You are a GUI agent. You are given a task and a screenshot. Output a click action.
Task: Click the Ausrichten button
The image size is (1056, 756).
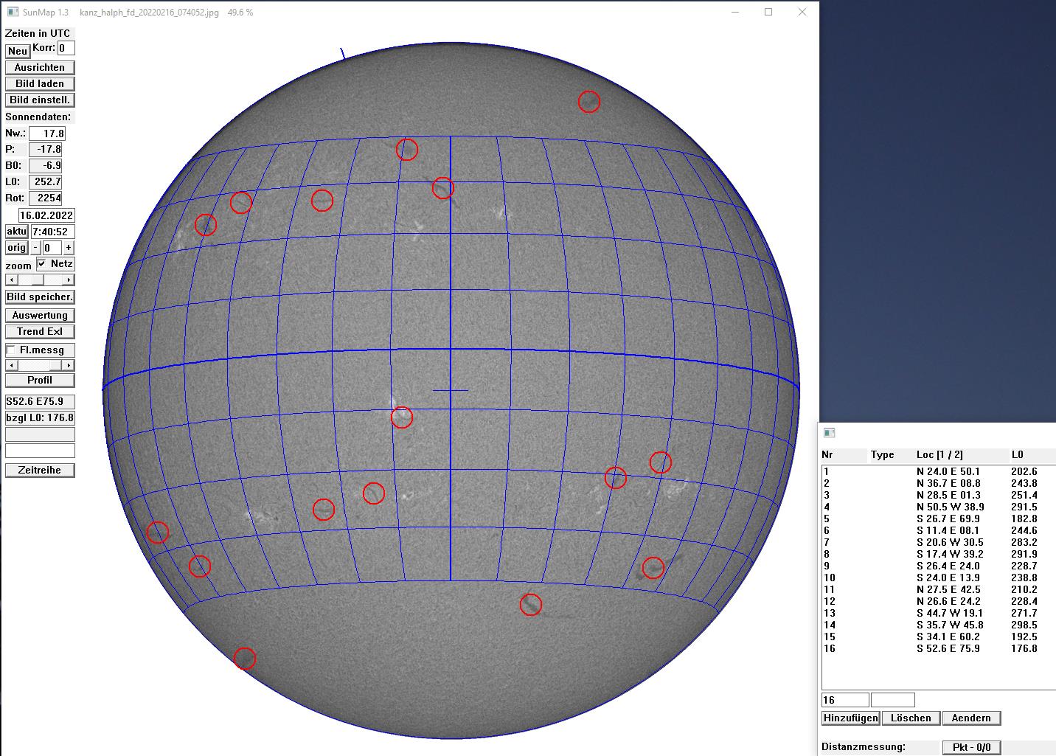click(x=40, y=67)
